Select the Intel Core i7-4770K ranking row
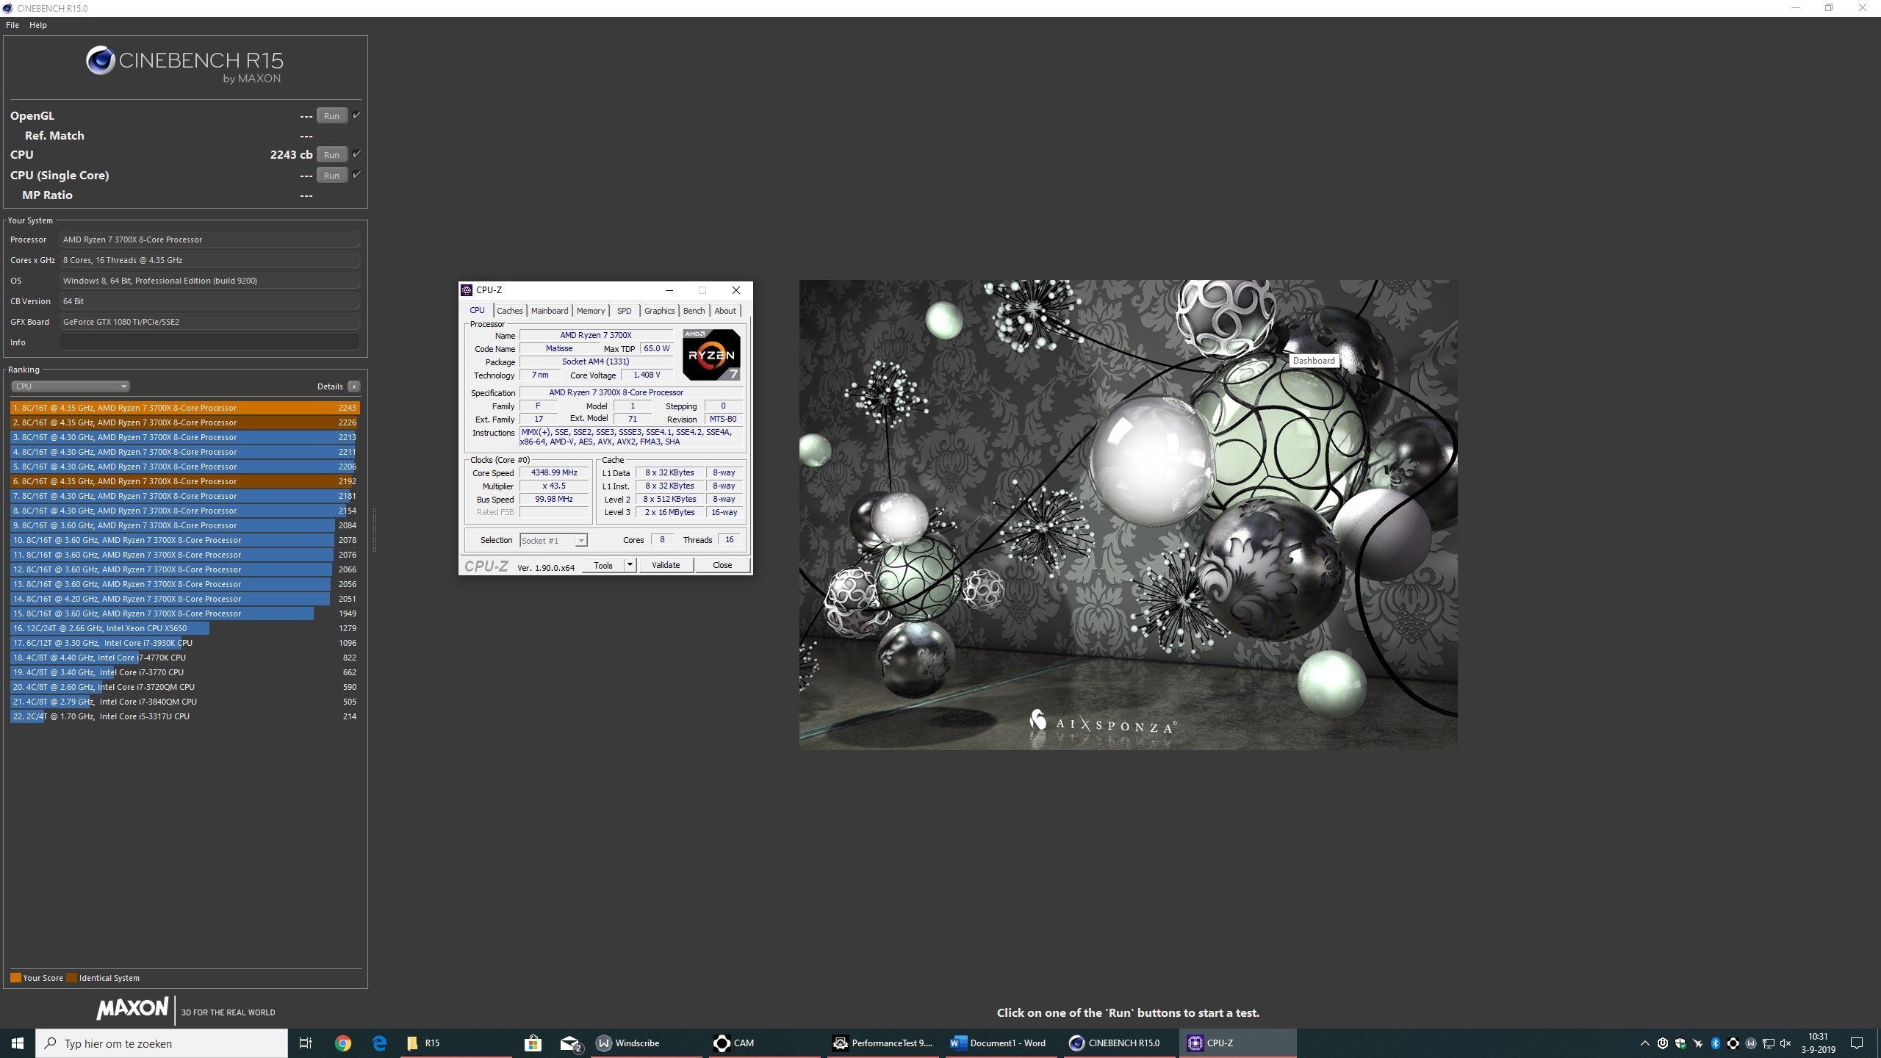The height and width of the screenshot is (1058, 1881). click(185, 658)
